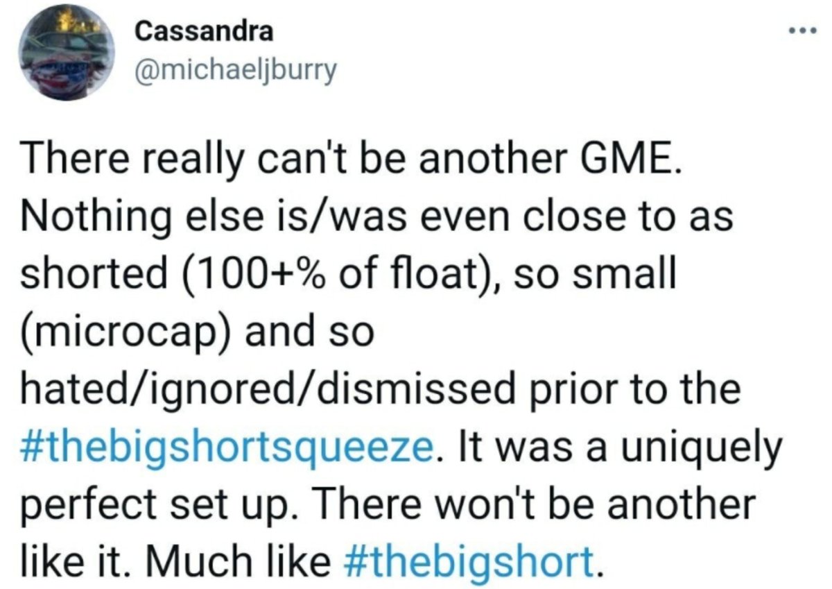Screen dimensions: 832x589
Task: Open the @michaeljburry handle link
Action: coord(234,70)
